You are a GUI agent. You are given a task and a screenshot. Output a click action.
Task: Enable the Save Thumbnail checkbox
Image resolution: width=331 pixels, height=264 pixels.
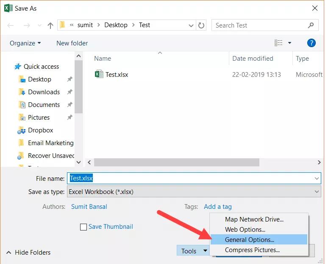(x=83, y=227)
